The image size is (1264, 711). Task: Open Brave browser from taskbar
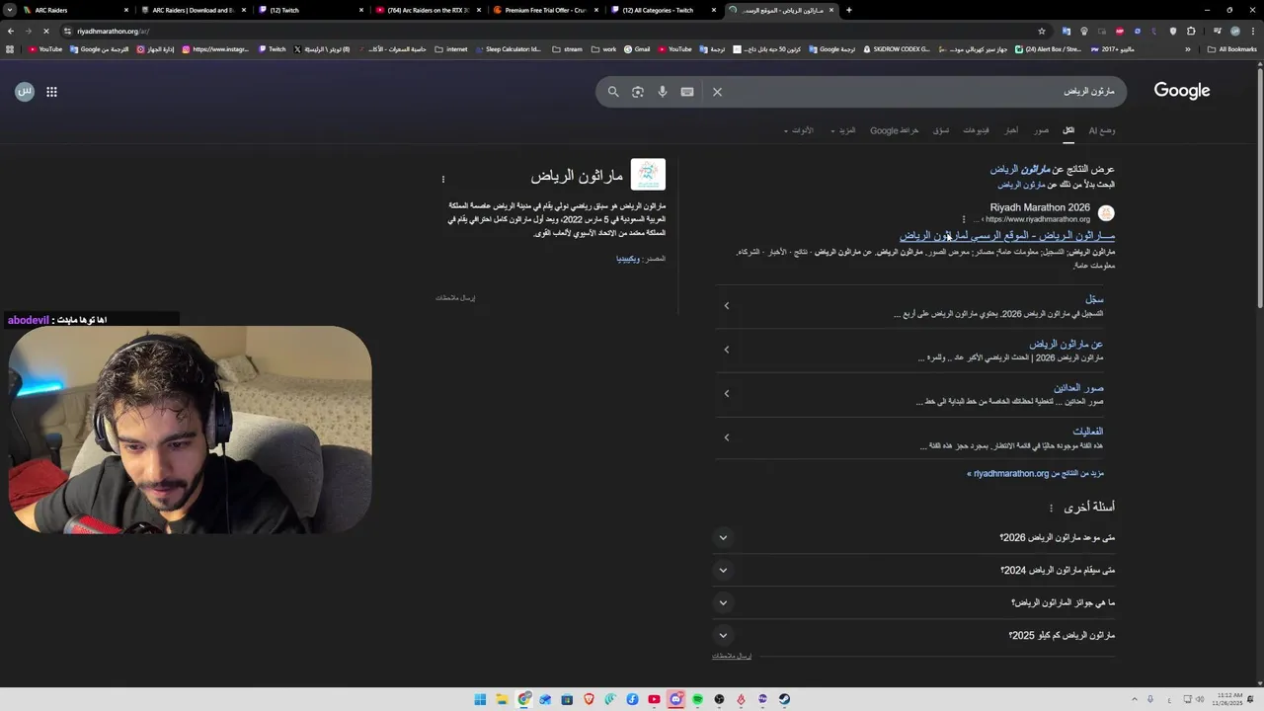pyautogui.click(x=589, y=699)
